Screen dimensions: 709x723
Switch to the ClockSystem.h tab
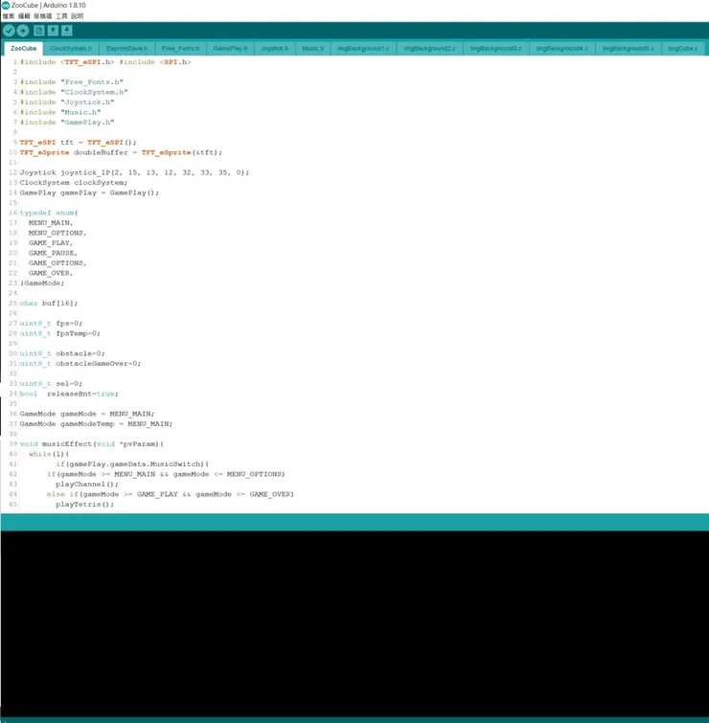click(71, 49)
